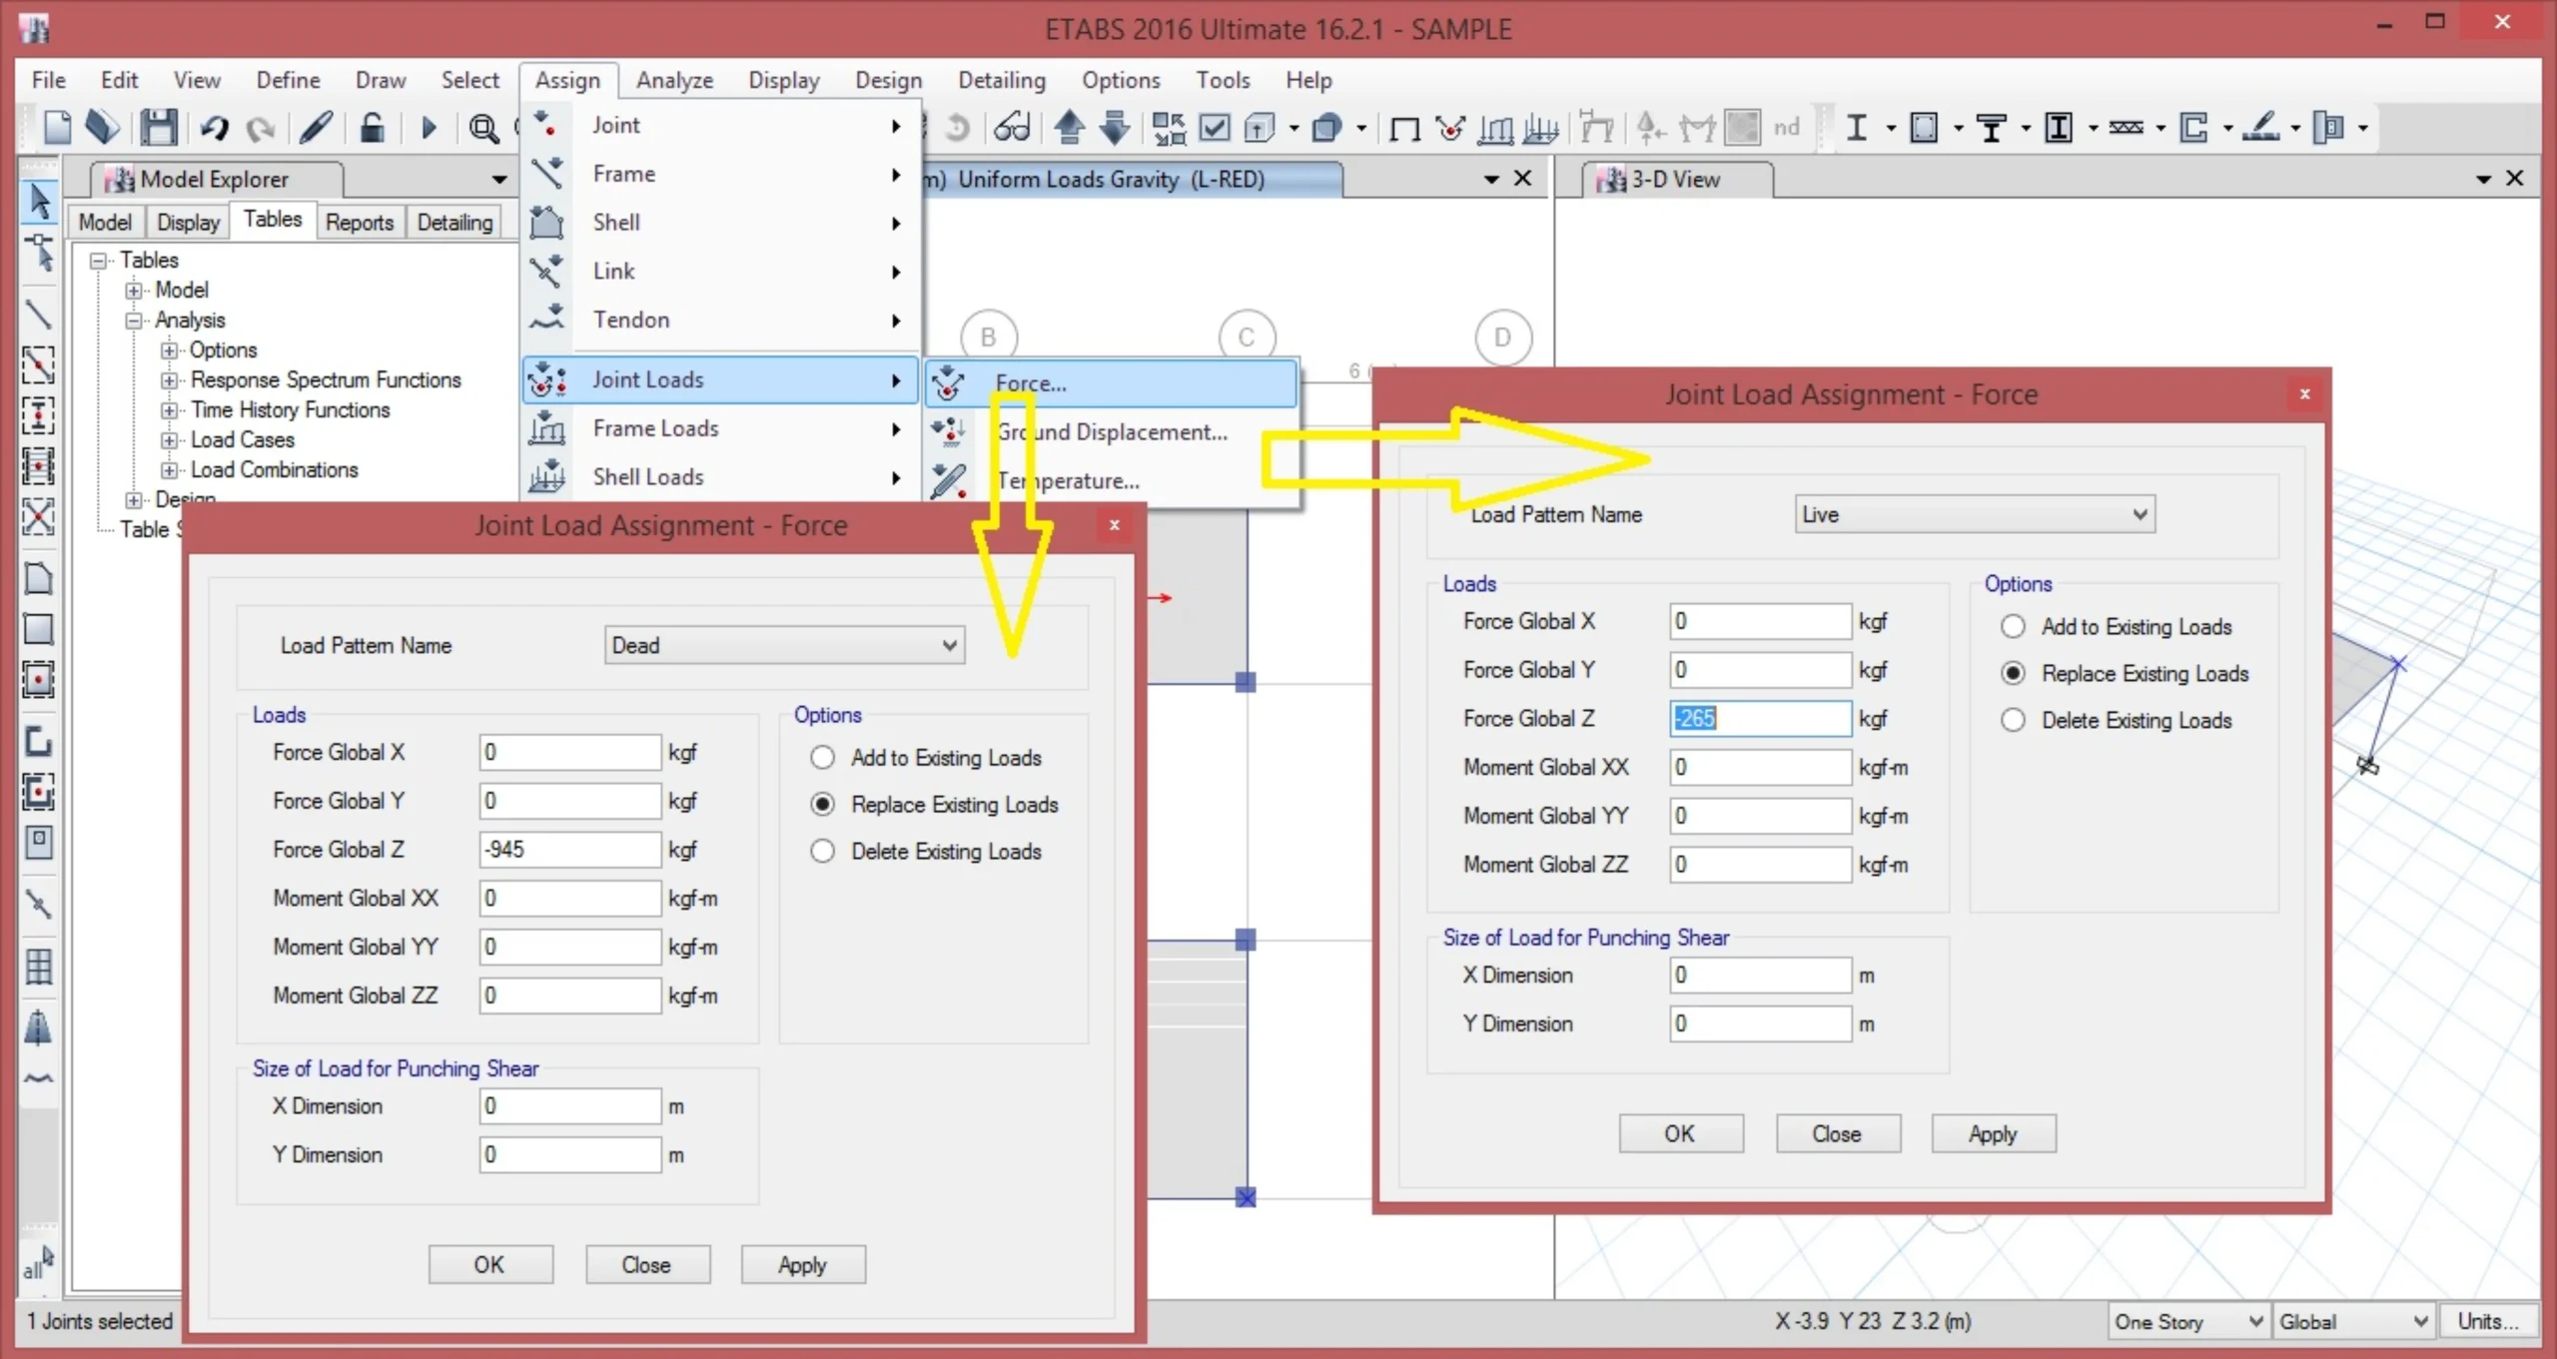This screenshot has width=2557, height=1359.
Task: Select Delete Existing Loads in Dead dialog
Action: (x=822, y=852)
